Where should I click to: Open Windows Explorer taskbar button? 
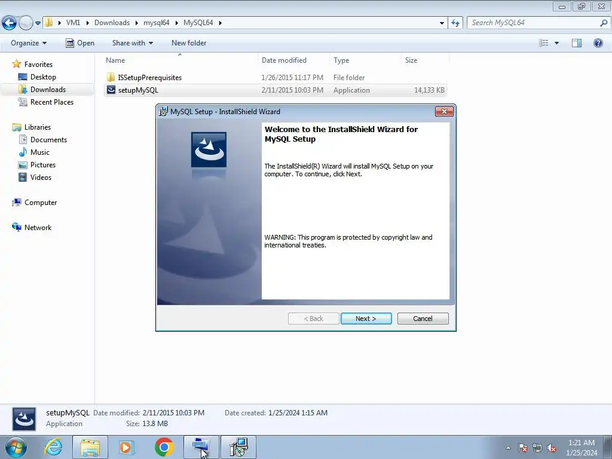coord(90,447)
